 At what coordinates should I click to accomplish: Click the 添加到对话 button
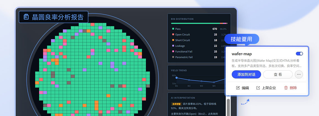pyautogui.click(x=246, y=74)
